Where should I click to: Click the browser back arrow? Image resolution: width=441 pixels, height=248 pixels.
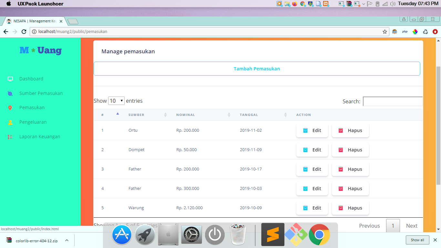5,32
